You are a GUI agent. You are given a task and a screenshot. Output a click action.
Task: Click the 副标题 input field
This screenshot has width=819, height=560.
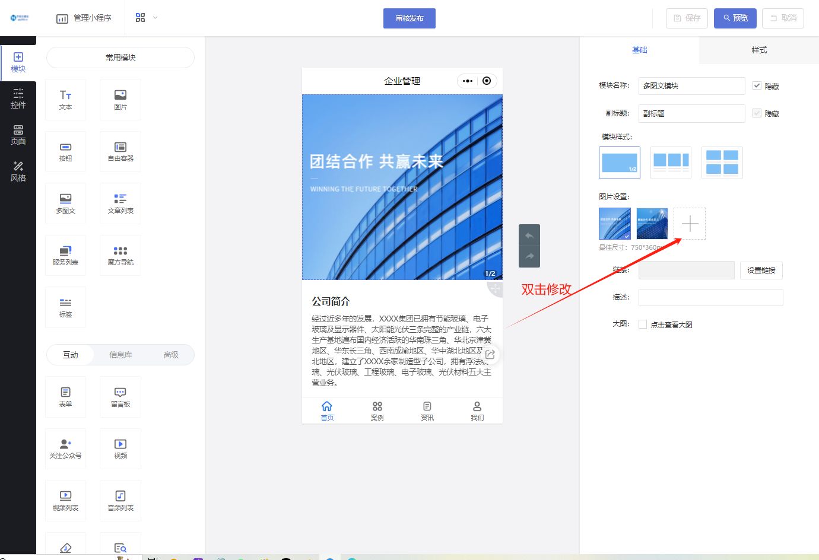tap(692, 113)
